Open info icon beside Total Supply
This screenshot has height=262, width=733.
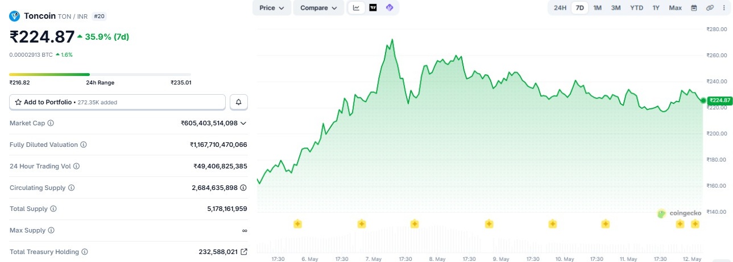tap(53, 209)
